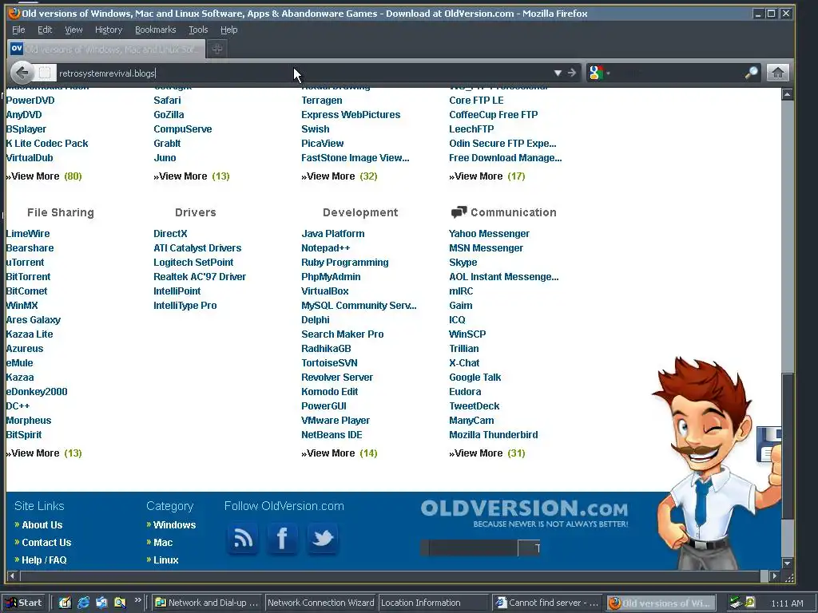Open the Mac category footer link
Image resolution: width=818 pixels, height=613 pixels.
tap(163, 542)
